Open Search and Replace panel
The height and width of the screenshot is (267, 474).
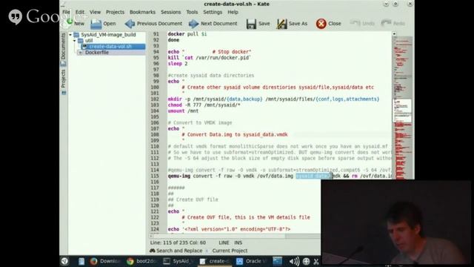pyautogui.click(x=176, y=251)
